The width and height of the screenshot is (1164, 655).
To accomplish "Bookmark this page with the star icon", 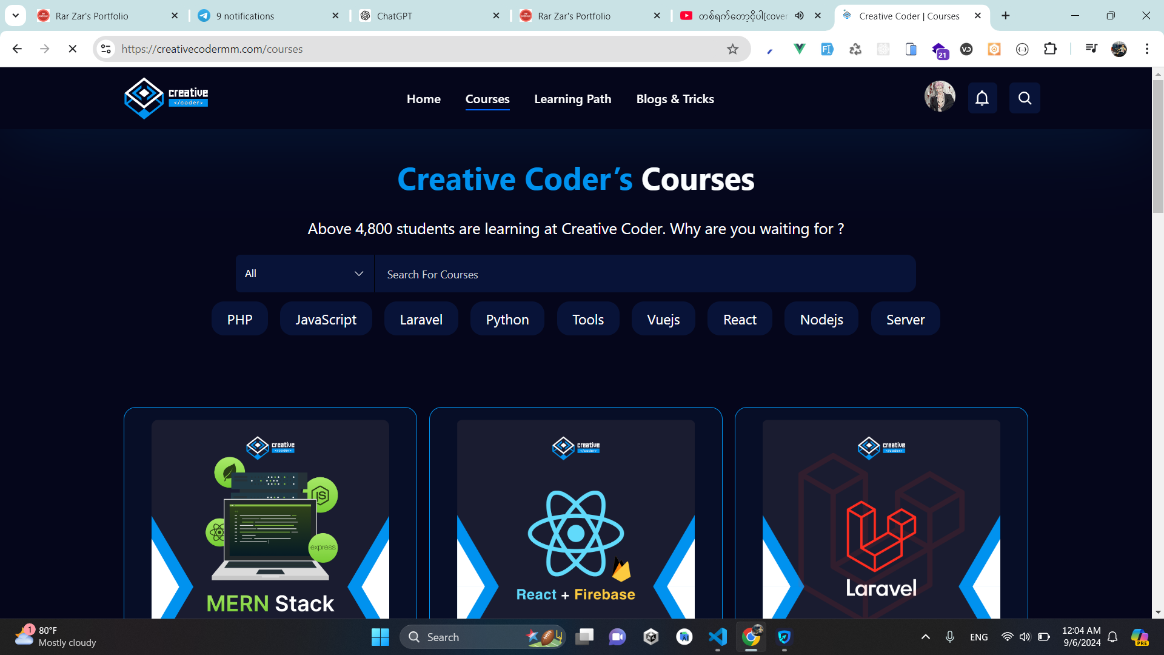I will 732,49.
